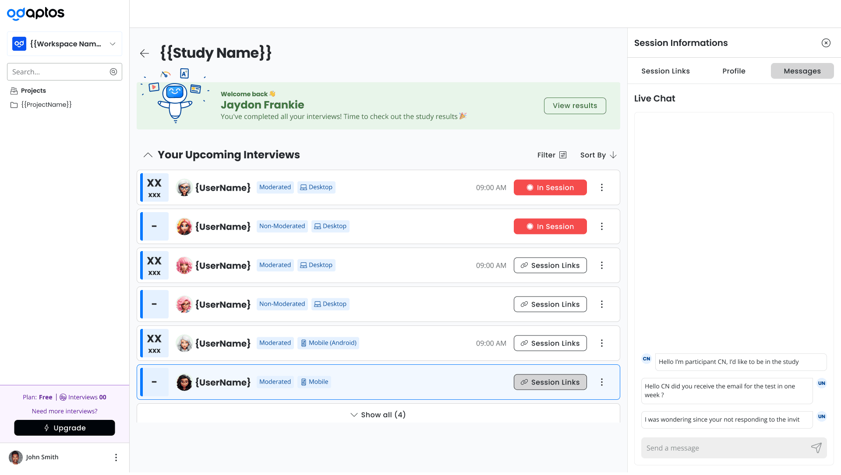Click the Upgrade button

64,428
